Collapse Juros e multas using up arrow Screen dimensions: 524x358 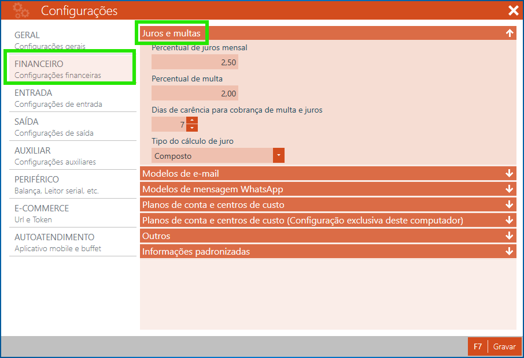click(x=509, y=33)
